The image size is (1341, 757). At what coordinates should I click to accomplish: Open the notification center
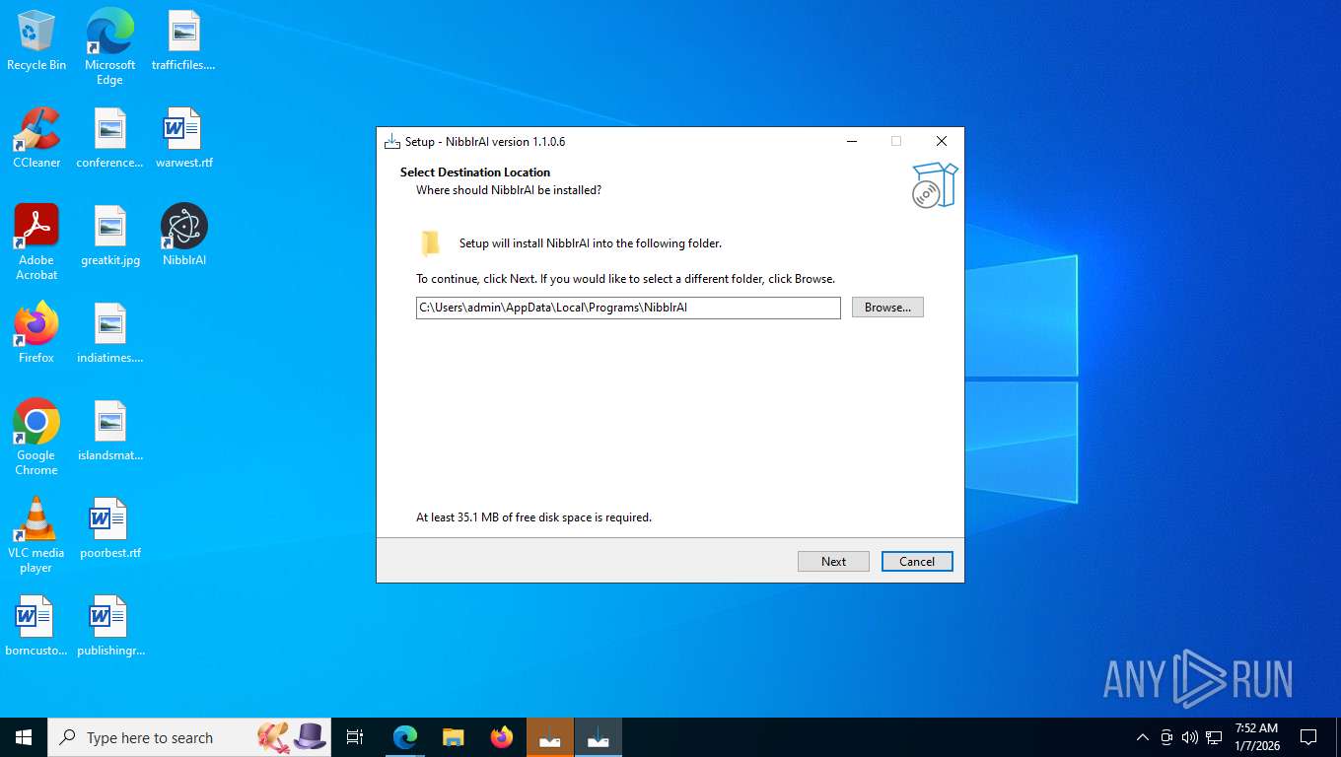[1308, 737]
